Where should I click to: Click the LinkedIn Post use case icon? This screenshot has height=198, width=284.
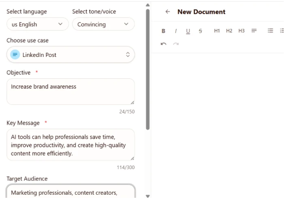15,54
